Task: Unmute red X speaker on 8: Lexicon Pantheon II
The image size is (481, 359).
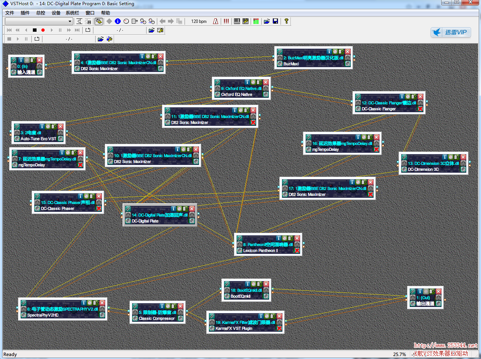Action: pos(297,251)
